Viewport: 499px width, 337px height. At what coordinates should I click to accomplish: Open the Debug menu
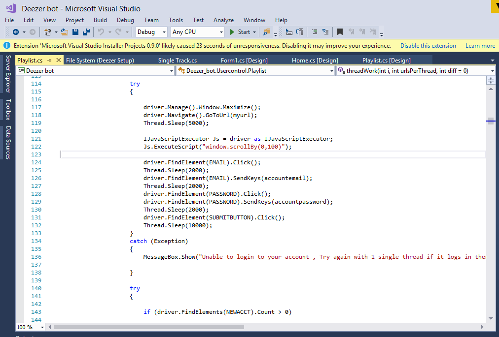[x=125, y=20]
